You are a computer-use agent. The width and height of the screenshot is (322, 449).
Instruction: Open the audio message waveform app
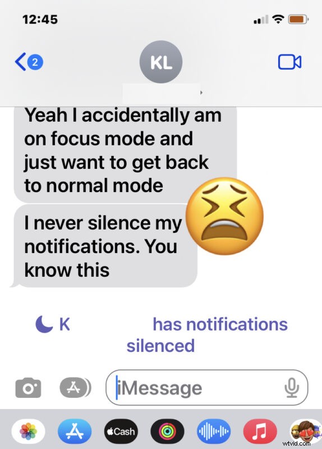214,431
